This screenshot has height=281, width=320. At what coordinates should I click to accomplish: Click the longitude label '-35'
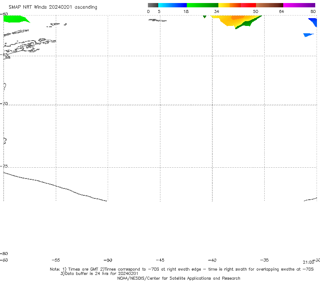[x=265, y=260]
